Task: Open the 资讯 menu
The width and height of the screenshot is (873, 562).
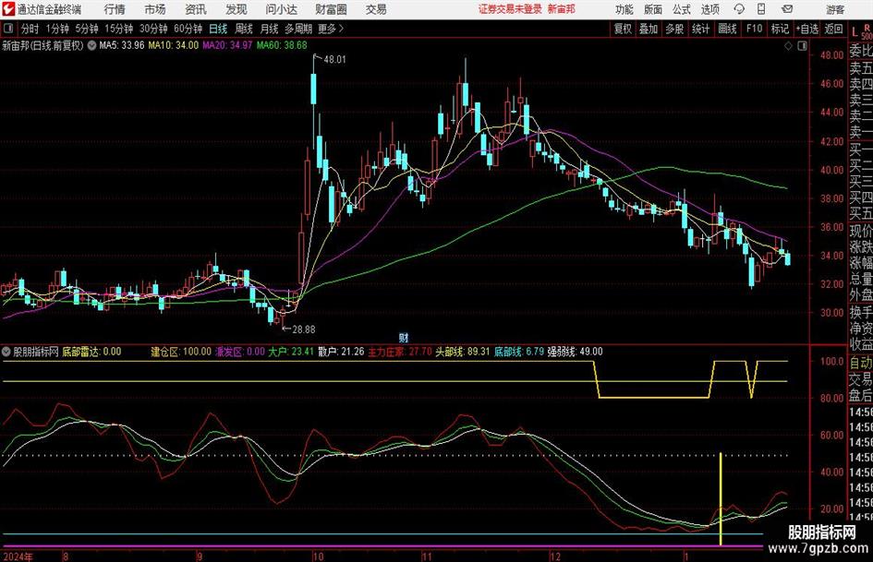Action: (x=196, y=9)
